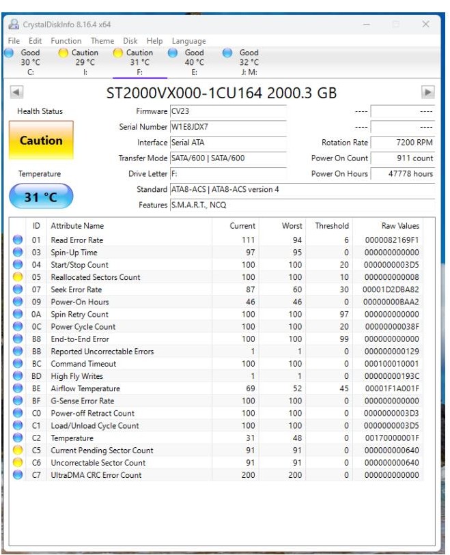The image size is (450, 555).
Task: Click yellow status icon for Uncorrectable Sector Count
Action: pyautogui.click(x=18, y=463)
